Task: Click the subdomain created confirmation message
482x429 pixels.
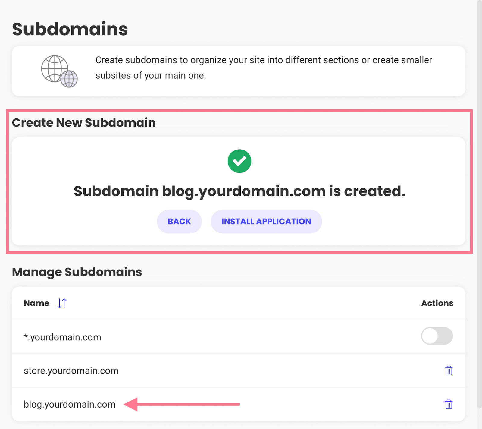Action: pyautogui.click(x=239, y=191)
